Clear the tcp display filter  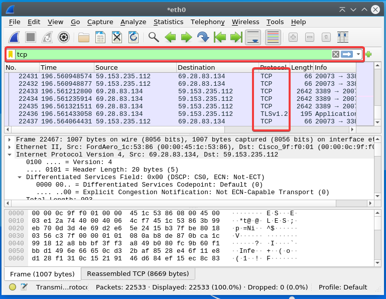pos(336,54)
